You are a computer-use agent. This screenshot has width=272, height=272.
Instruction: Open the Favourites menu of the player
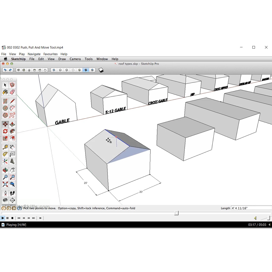[x=50, y=54]
